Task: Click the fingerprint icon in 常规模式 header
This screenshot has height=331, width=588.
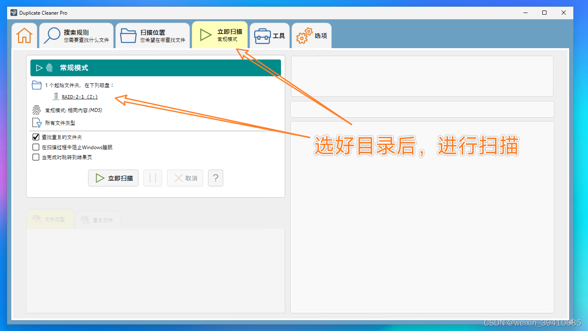Action: tap(49, 68)
